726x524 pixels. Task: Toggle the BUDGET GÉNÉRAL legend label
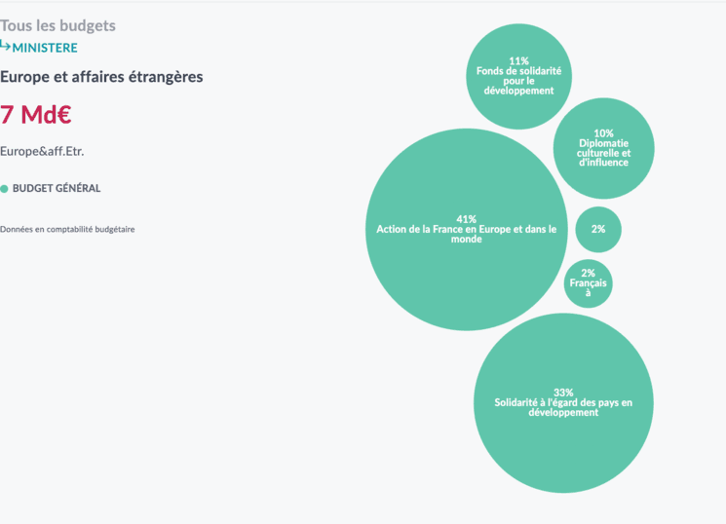click(x=57, y=189)
